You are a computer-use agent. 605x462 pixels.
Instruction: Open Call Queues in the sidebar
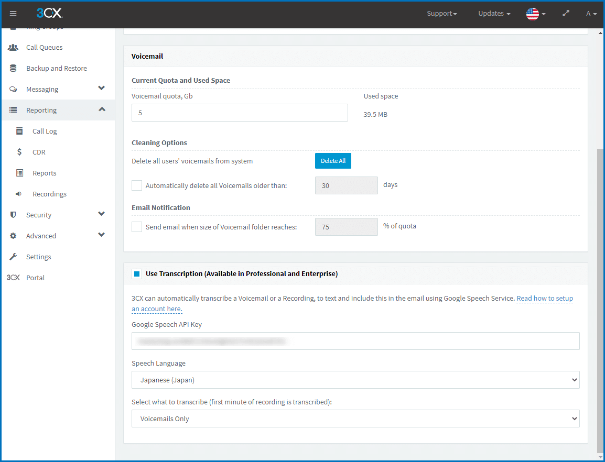[45, 48]
